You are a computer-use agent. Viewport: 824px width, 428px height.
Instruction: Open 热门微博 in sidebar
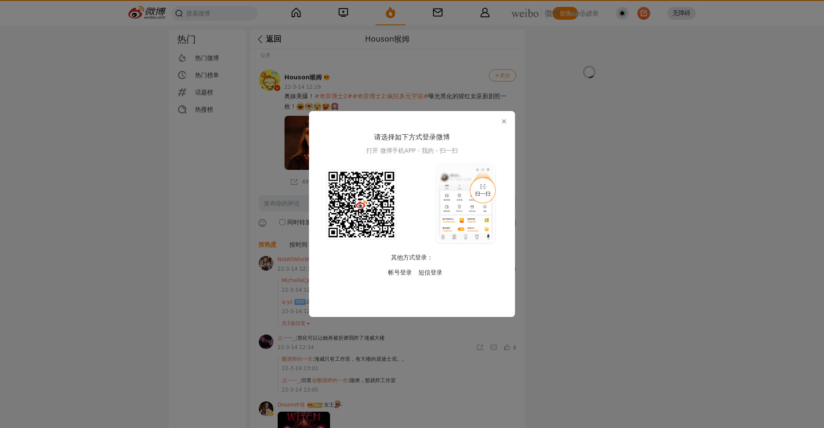(x=207, y=58)
